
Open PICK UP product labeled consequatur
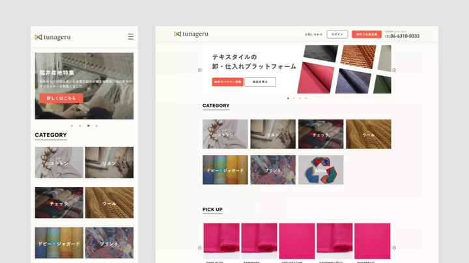(335, 241)
